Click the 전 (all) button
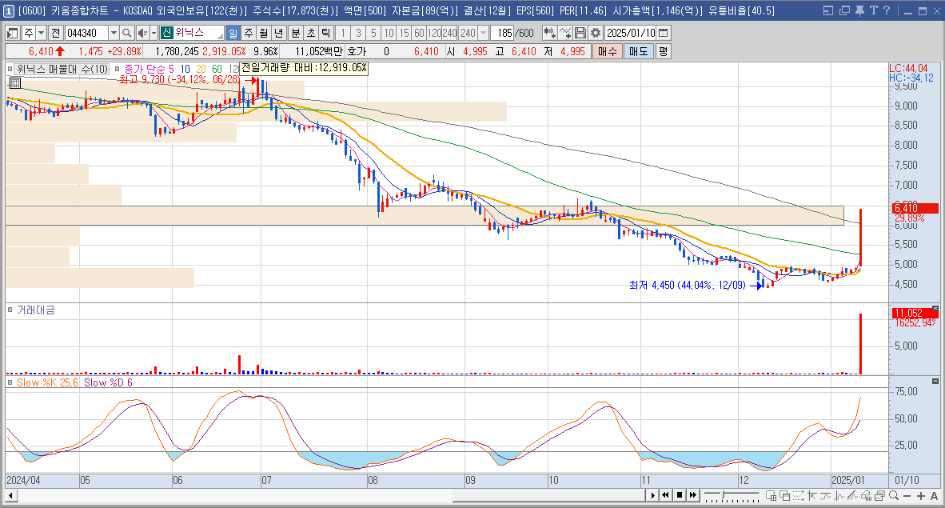This screenshot has height=508, width=945. pyautogui.click(x=55, y=33)
